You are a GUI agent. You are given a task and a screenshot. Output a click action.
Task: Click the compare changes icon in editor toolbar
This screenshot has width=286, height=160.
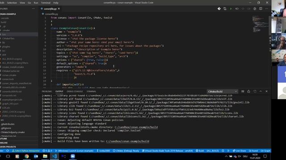[x=225, y=9]
